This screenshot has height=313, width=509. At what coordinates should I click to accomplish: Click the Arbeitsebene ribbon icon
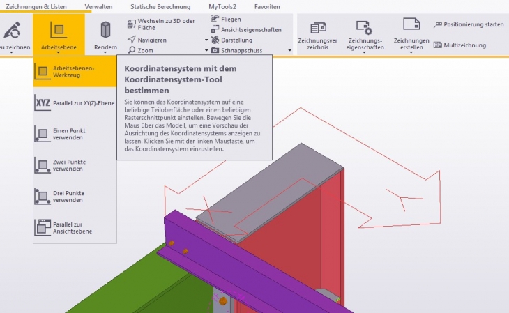pos(59,30)
